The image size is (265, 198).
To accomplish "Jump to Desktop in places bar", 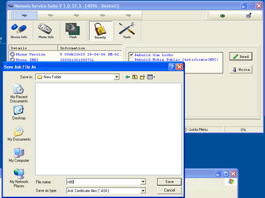I will point(19,113).
